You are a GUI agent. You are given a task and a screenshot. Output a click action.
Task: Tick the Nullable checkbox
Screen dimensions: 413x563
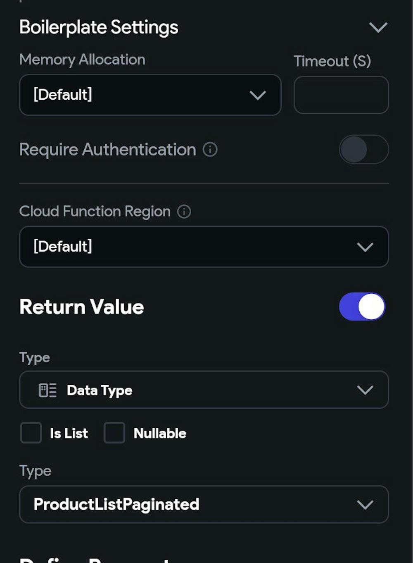114,433
